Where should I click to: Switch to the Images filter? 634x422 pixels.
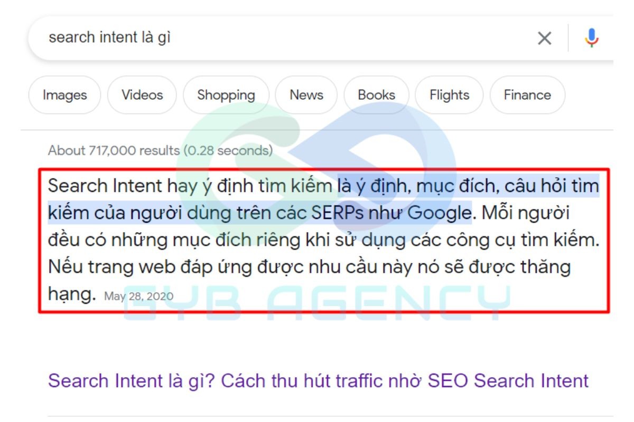(x=64, y=95)
